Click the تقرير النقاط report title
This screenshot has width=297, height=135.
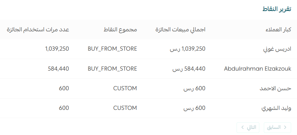pyautogui.click(x=277, y=9)
